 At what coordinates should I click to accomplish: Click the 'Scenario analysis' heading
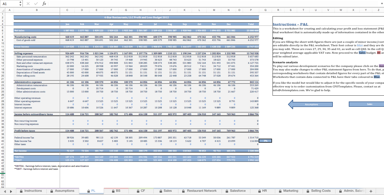(x=285, y=62)
